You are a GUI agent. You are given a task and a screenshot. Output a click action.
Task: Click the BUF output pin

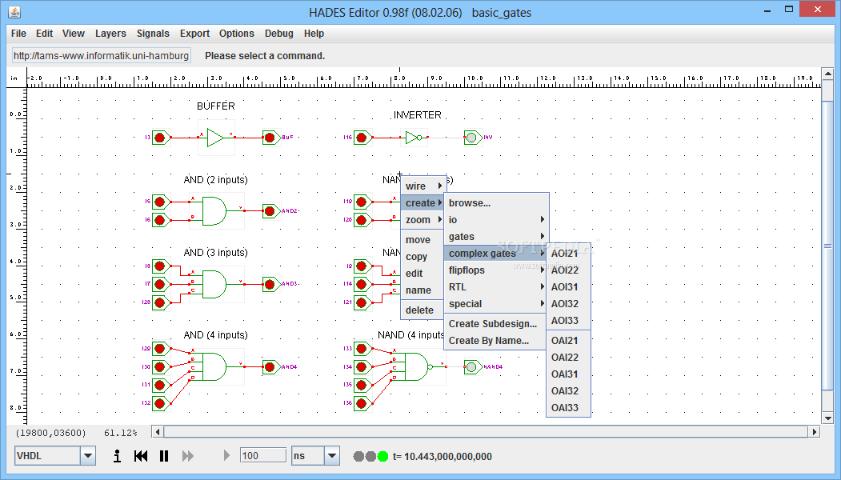click(270, 138)
